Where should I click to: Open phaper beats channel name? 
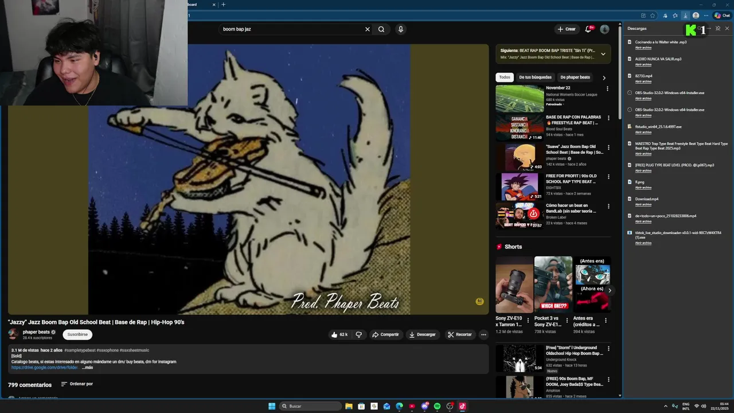36,332
